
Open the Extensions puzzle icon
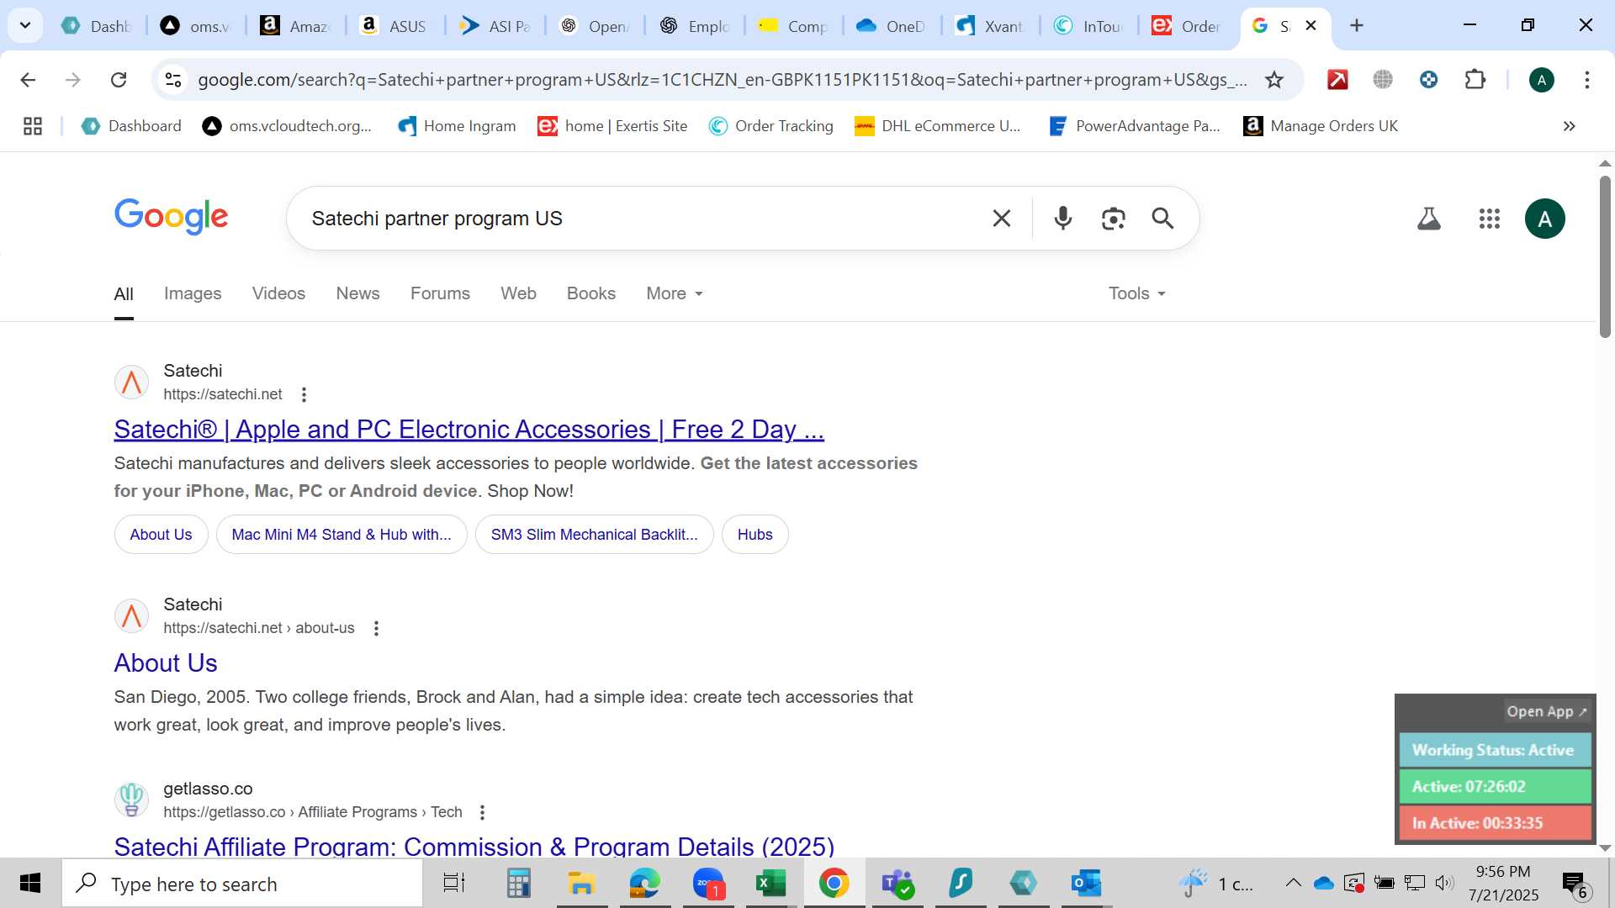1475,80
